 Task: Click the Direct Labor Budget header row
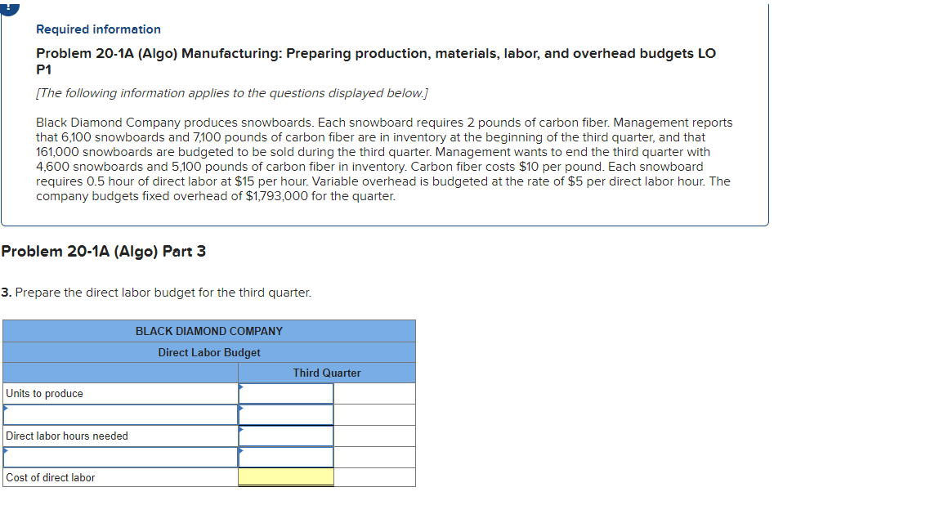(209, 352)
